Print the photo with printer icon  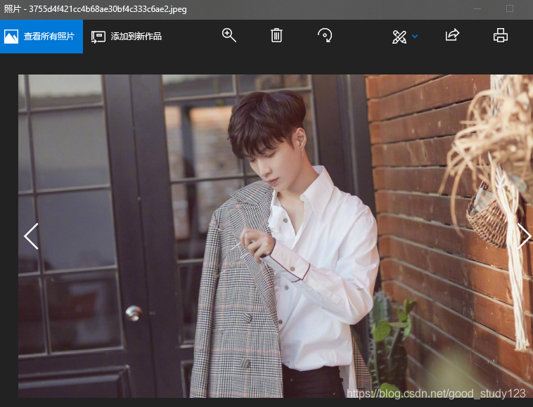(501, 35)
